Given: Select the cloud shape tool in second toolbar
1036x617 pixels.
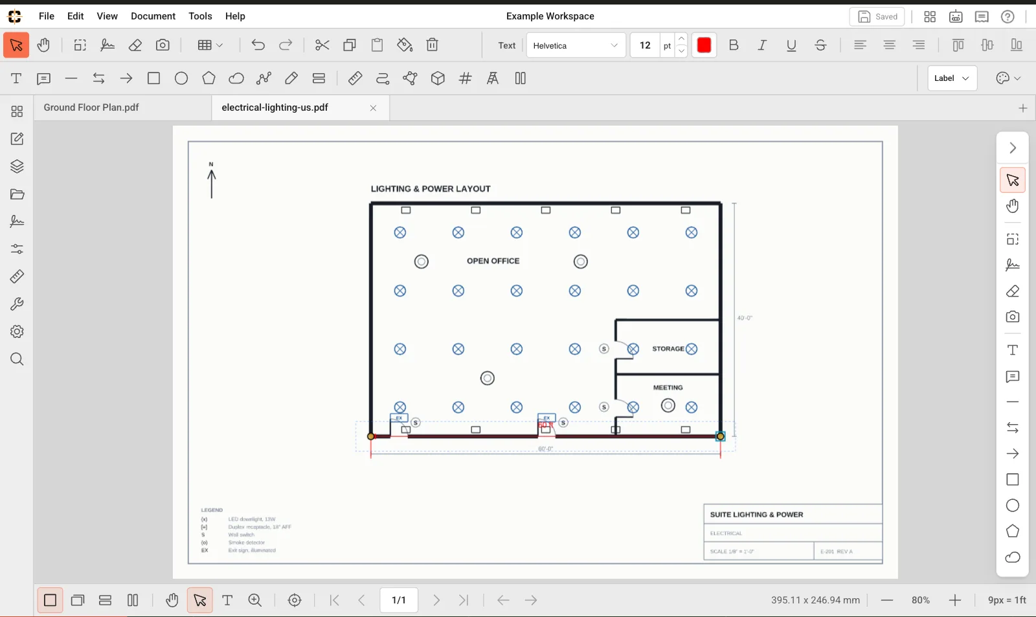Looking at the screenshot, I should pyautogui.click(x=236, y=78).
